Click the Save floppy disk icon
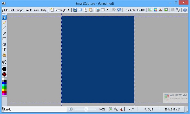Screen dimensions: 190x114 tap(75, 10)
